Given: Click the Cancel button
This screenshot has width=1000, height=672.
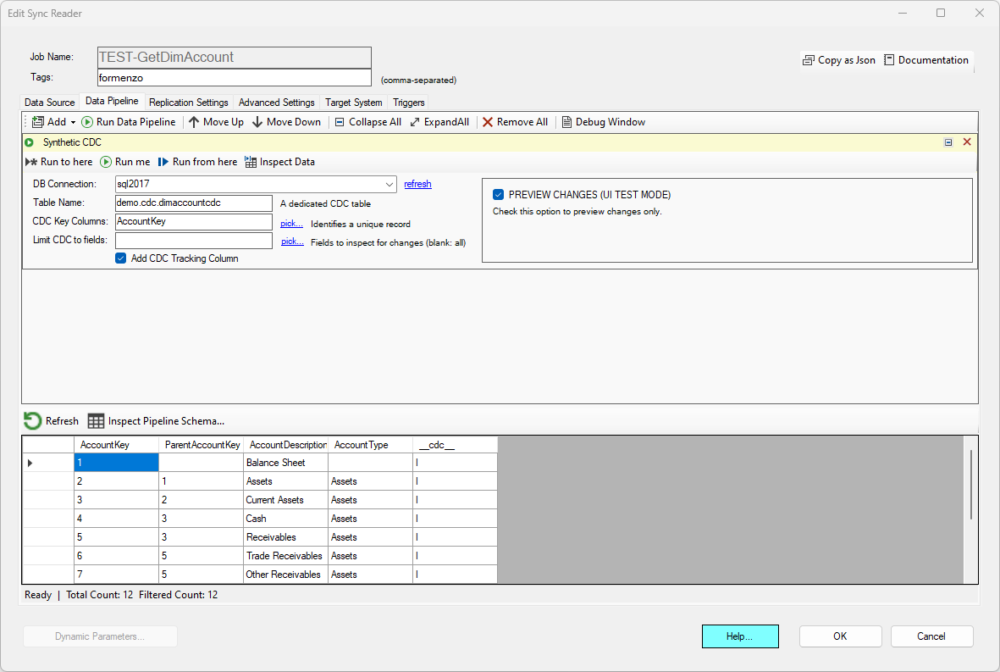Looking at the screenshot, I should coord(931,636).
